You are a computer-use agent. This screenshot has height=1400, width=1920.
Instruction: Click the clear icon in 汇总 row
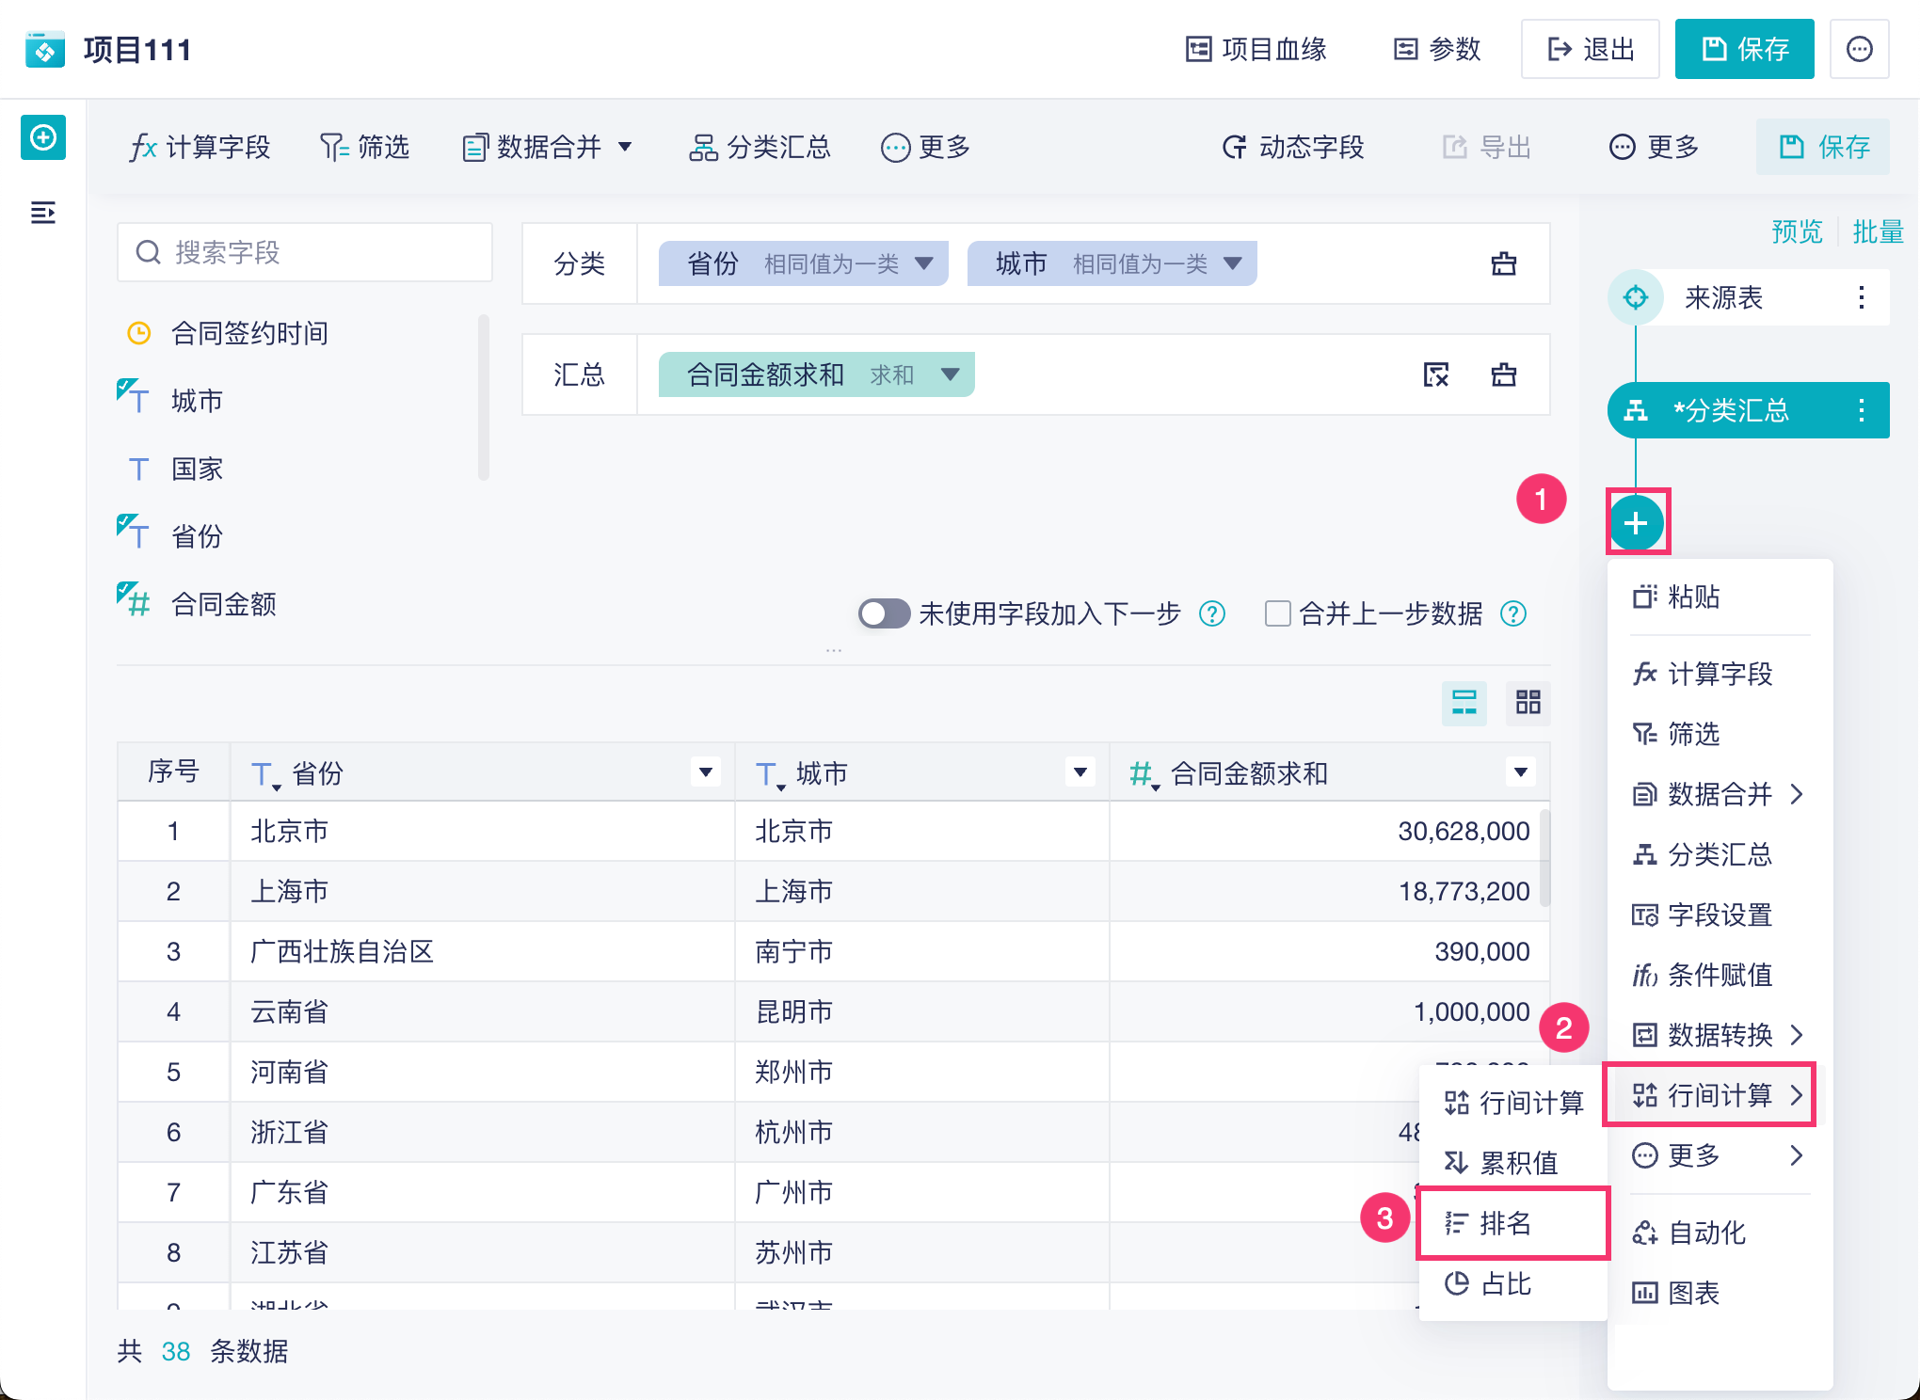[x=1435, y=374]
